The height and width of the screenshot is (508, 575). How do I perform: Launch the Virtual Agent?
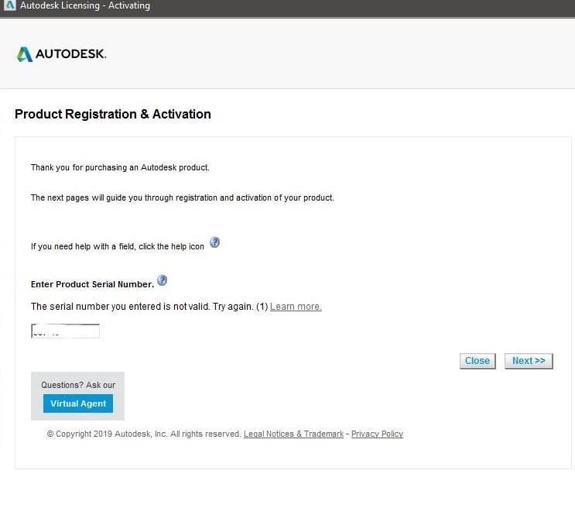(x=78, y=403)
